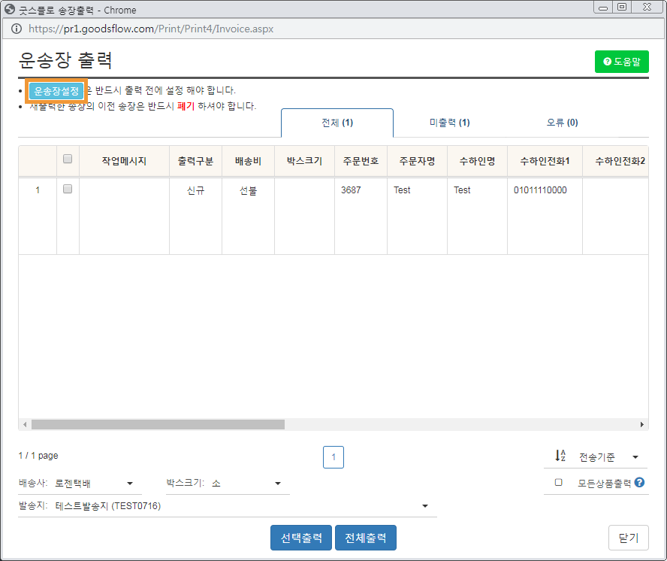Click the '1 / 1 page' indicator text
This screenshot has width=667, height=561.
coord(38,456)
